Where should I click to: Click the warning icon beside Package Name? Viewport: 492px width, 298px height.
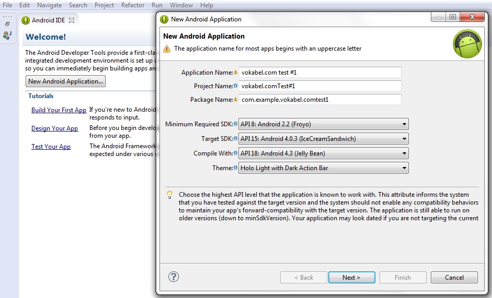point(235,99)
